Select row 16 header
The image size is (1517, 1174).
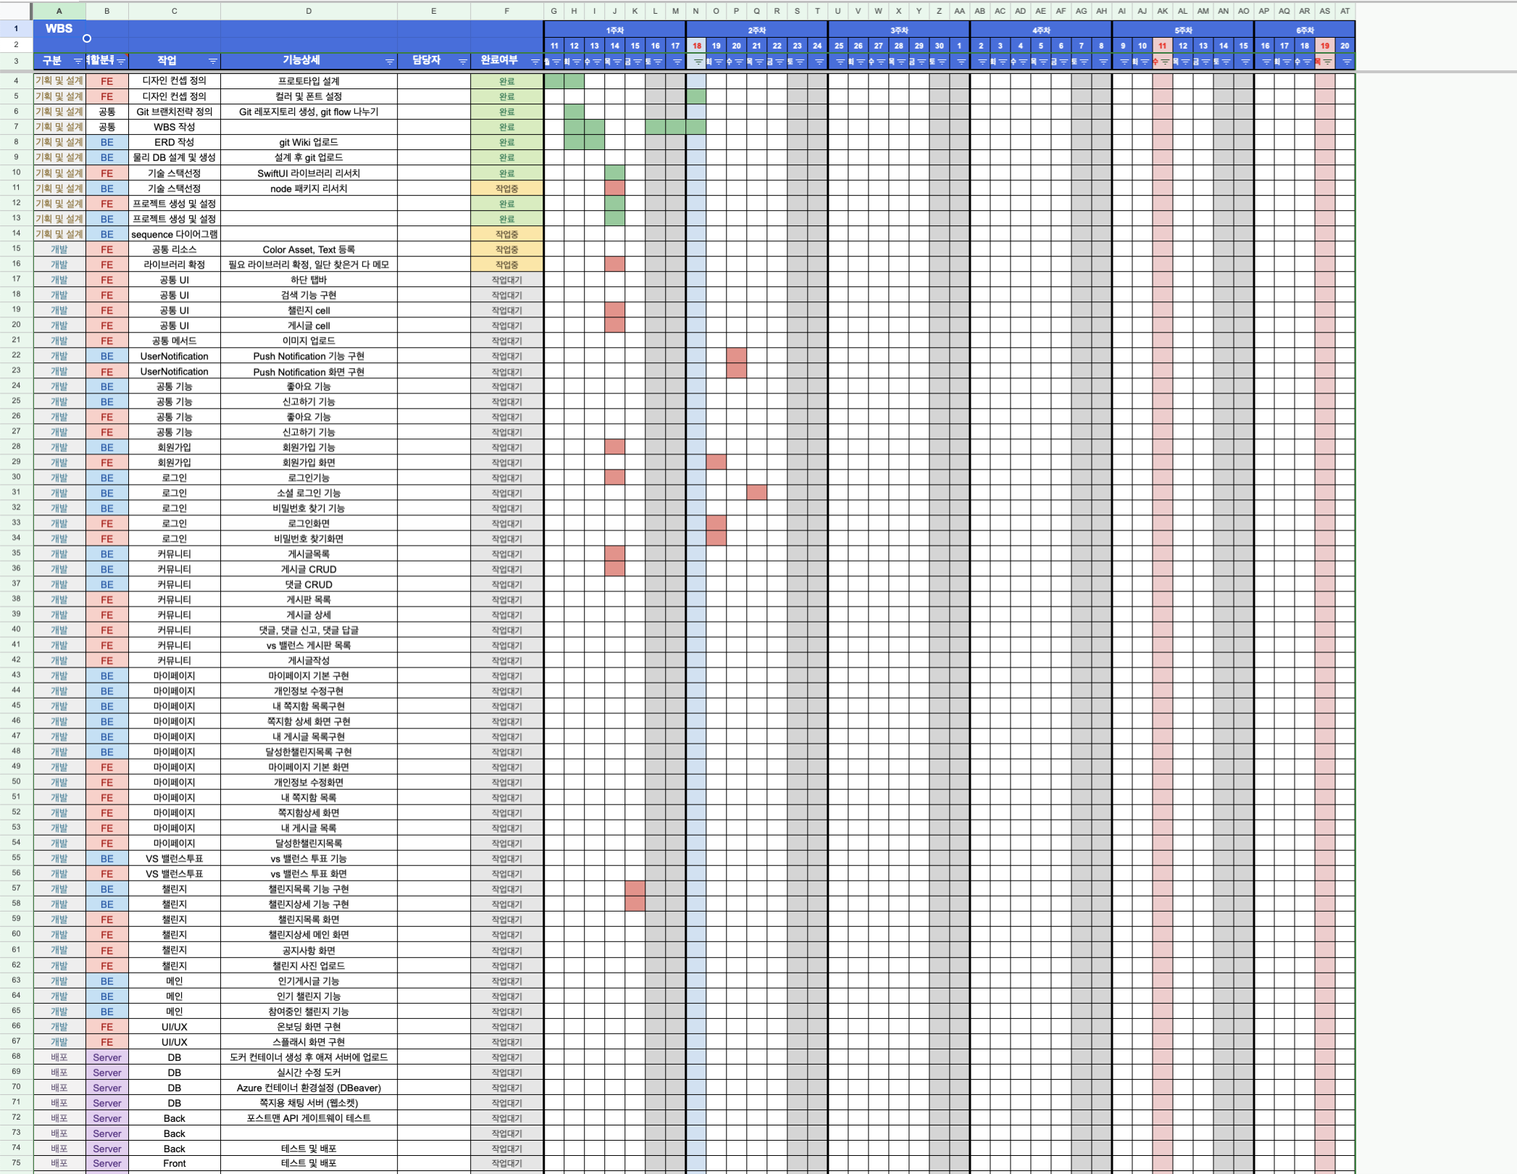click(16, 264)
